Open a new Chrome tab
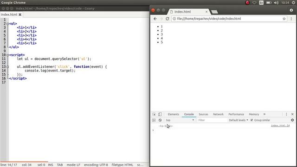 tap(214, 12)
